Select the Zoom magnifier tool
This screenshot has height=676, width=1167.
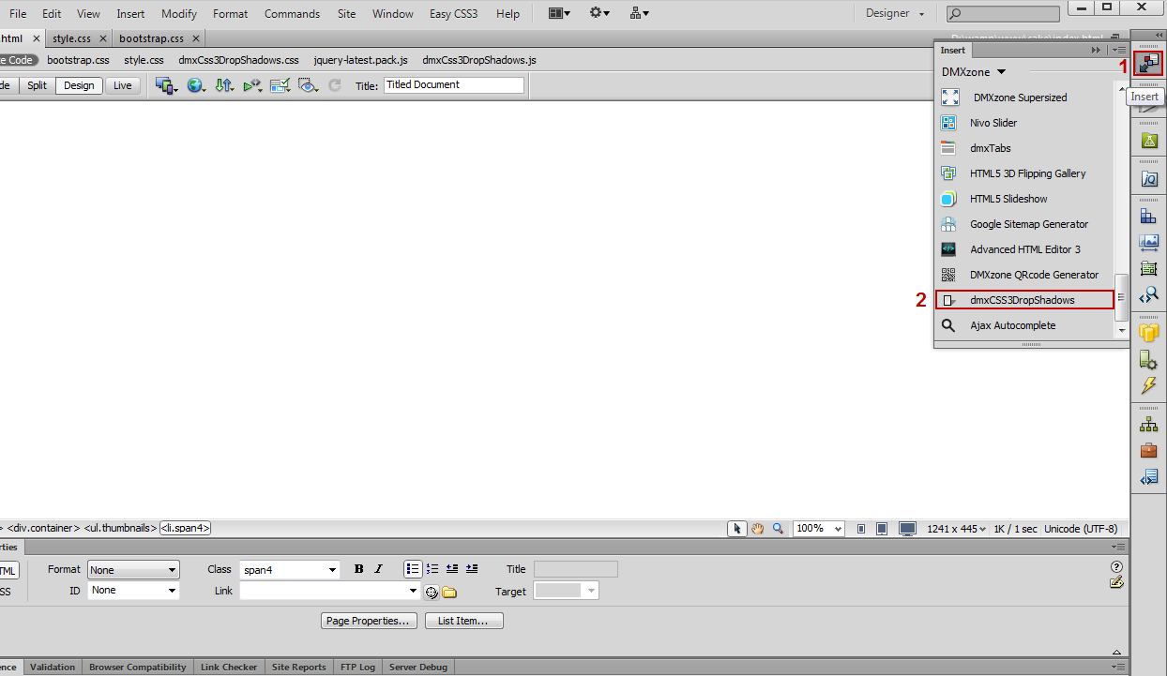point(778,529)
